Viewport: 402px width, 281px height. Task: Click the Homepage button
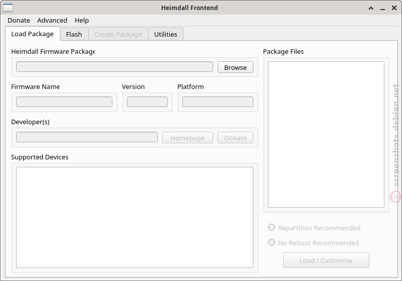click(x=187, y=138)
